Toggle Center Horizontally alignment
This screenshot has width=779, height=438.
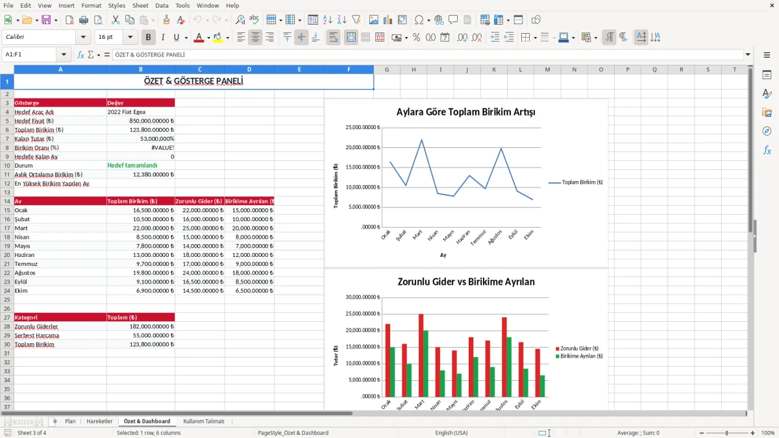[x=255, y=38]
